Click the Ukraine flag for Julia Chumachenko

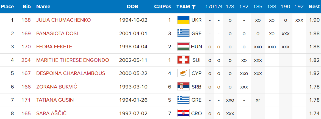183,20
